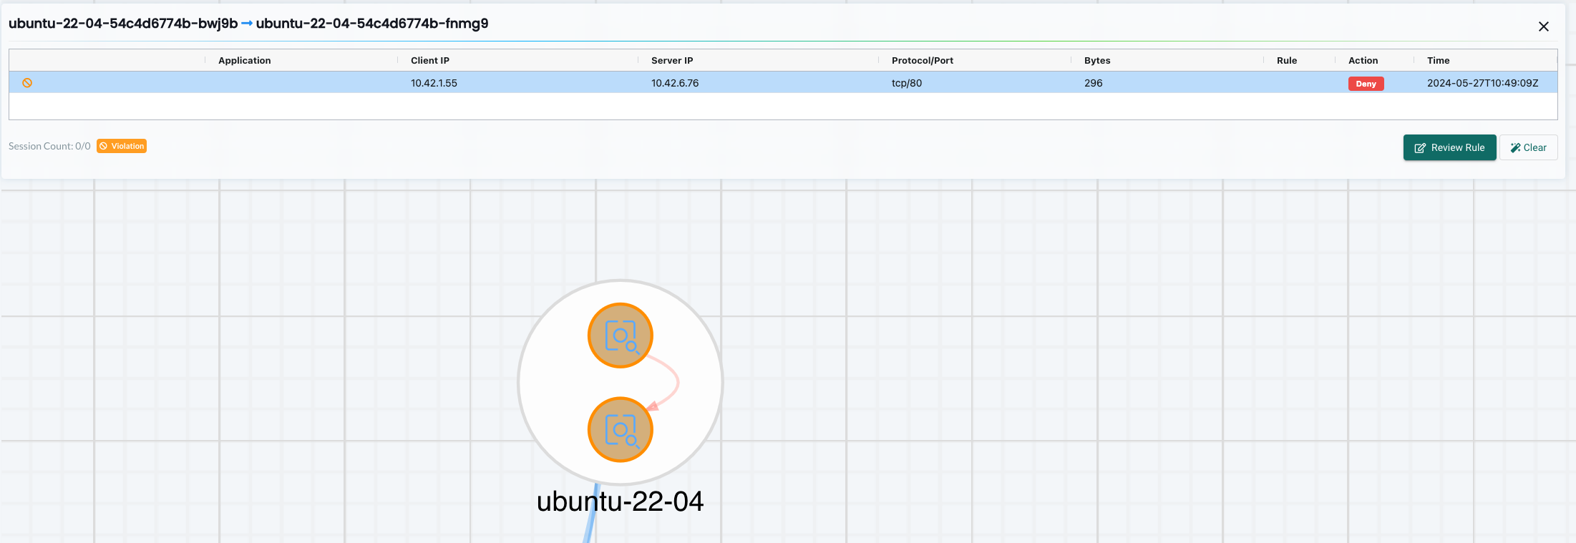Screen dimensions: 1576x543
Task: Click the Violation badge next to Session Count
Action: [x=122, y=146]
